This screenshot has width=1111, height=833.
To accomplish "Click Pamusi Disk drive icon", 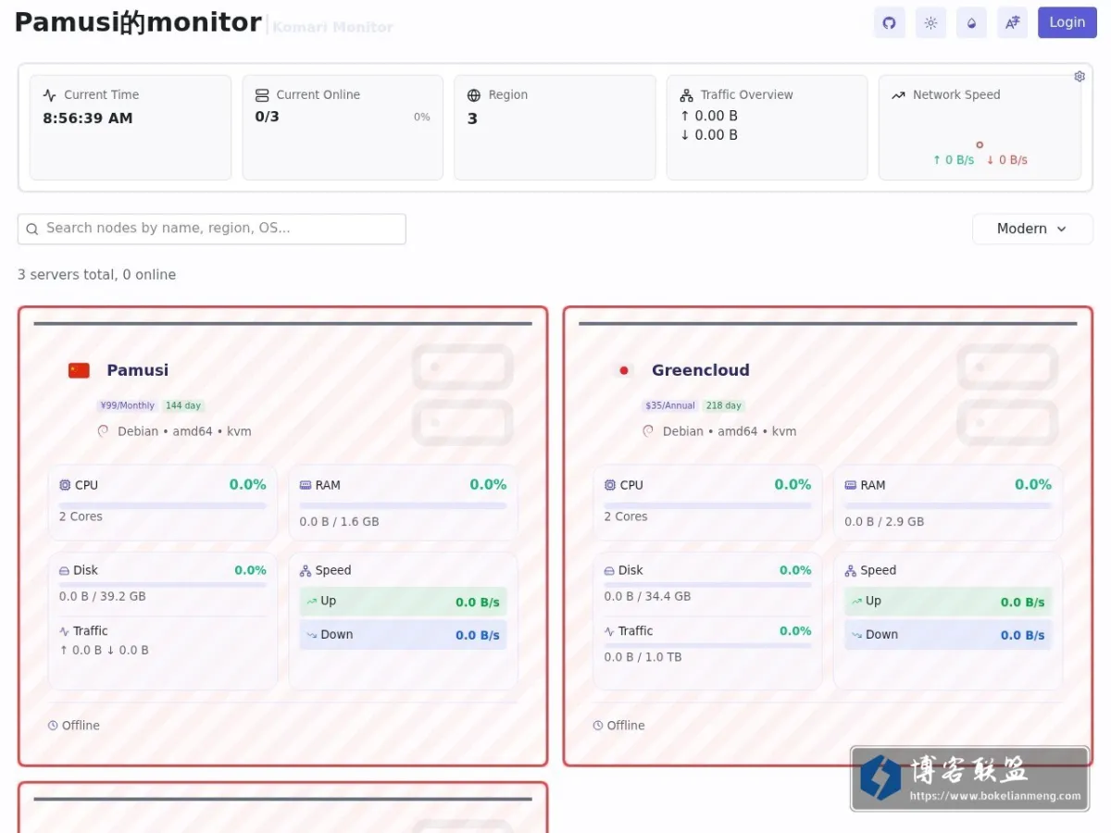I will click(65, 571).
